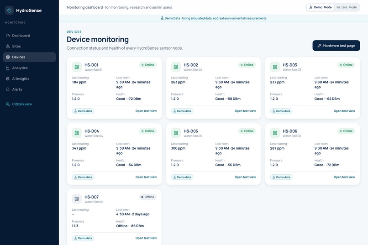This screenshot has height=245, width=368.
Task: Click the Offline · -86 DBm health text
Action: click(x=130, y=226)
